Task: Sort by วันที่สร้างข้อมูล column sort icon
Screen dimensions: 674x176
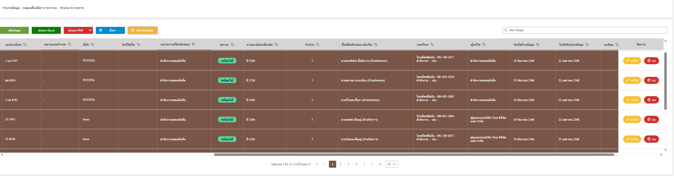Action: tap(538, 45)
